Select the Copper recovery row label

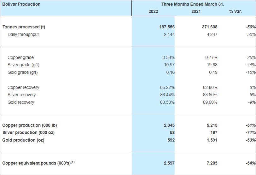23,88
